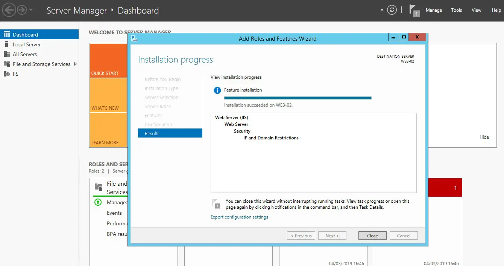Screen dimensions: 504x266
Task: Select the Dashboard icon in sidebar
Action: [x=6, y=35]
